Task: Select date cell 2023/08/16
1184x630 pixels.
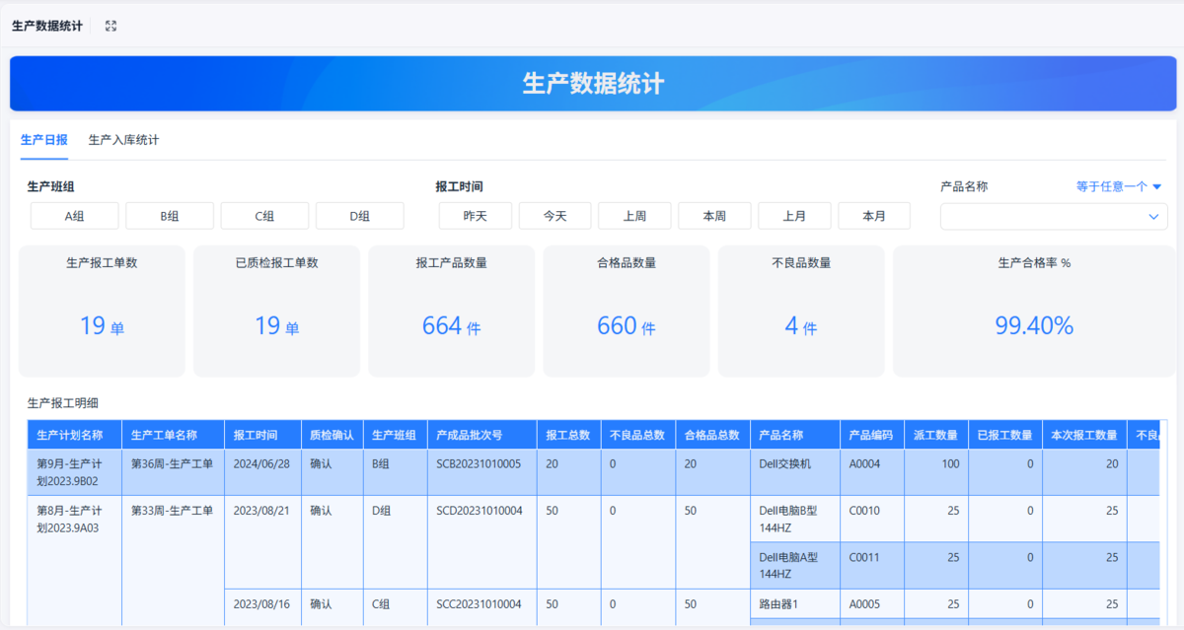Action: pyautogui.click(x=262, y=607)
